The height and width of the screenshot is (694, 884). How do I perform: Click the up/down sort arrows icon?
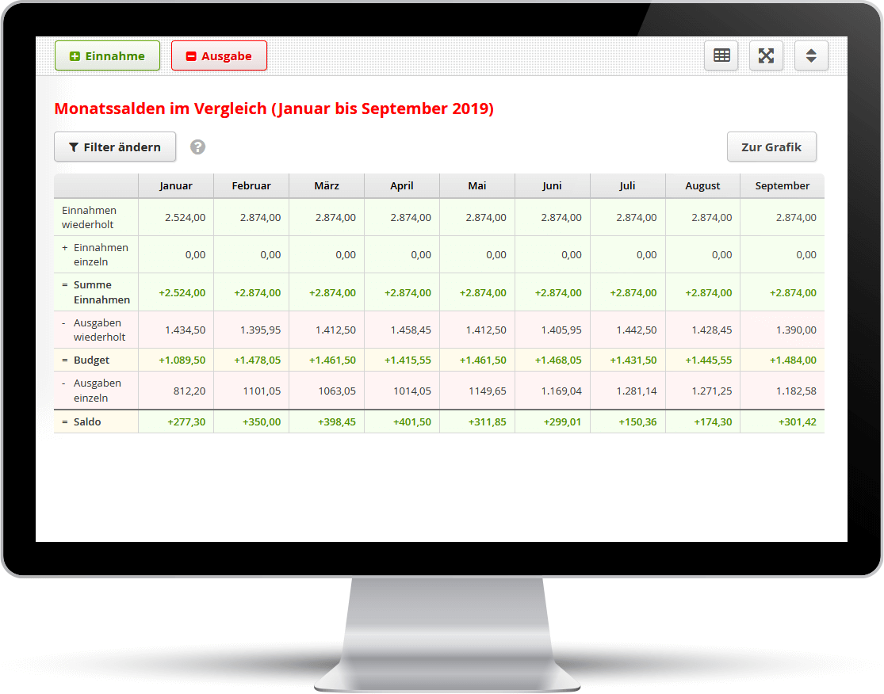[811, 55]
